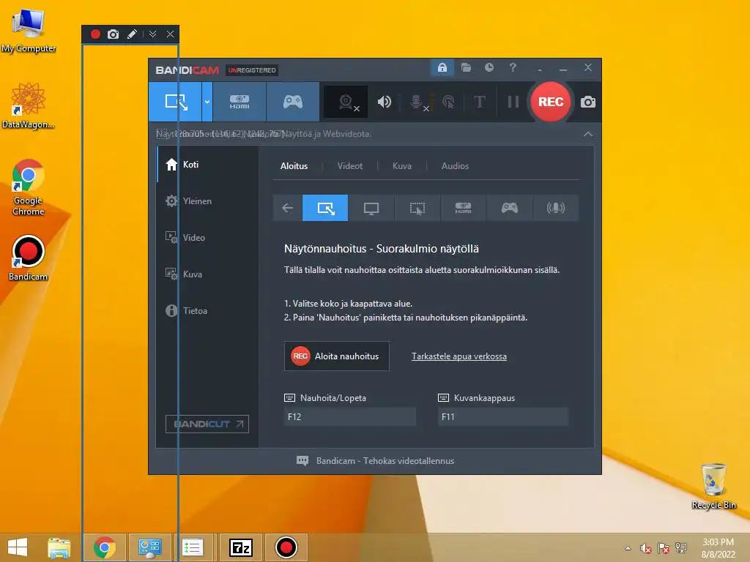Viewport: 750px width, 562px height.
Task: Open output folder icon in title bar
Action: coord(466,67)
